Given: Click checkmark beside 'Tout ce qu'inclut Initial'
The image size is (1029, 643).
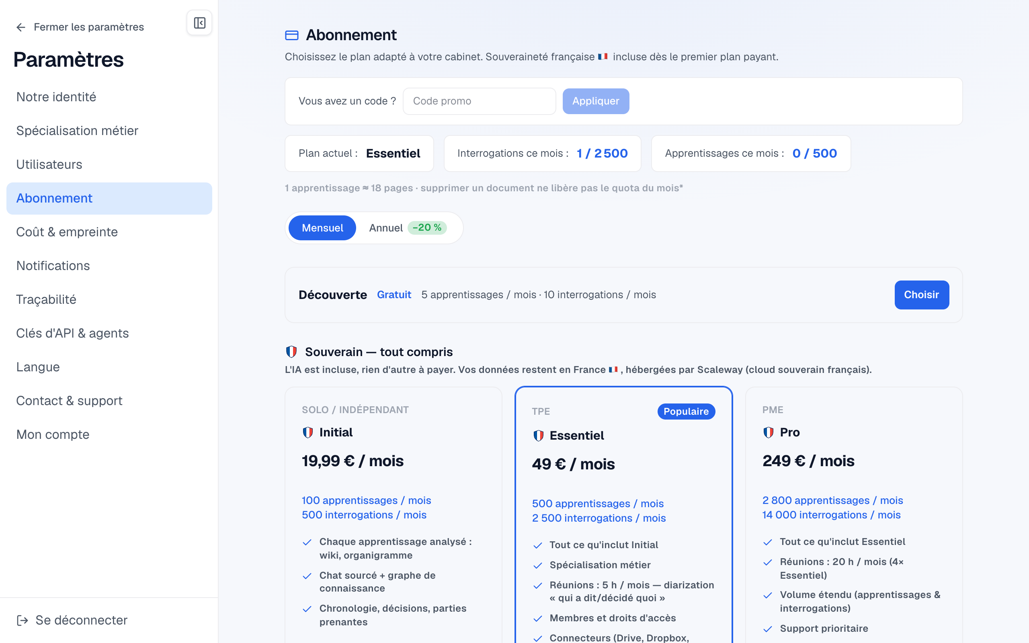Looking at the screenshot, I should pyautogui.click(x=538, y=546).
